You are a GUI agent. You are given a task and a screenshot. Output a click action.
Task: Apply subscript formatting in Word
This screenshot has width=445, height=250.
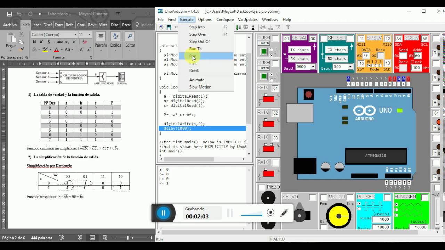coord(67,42)
